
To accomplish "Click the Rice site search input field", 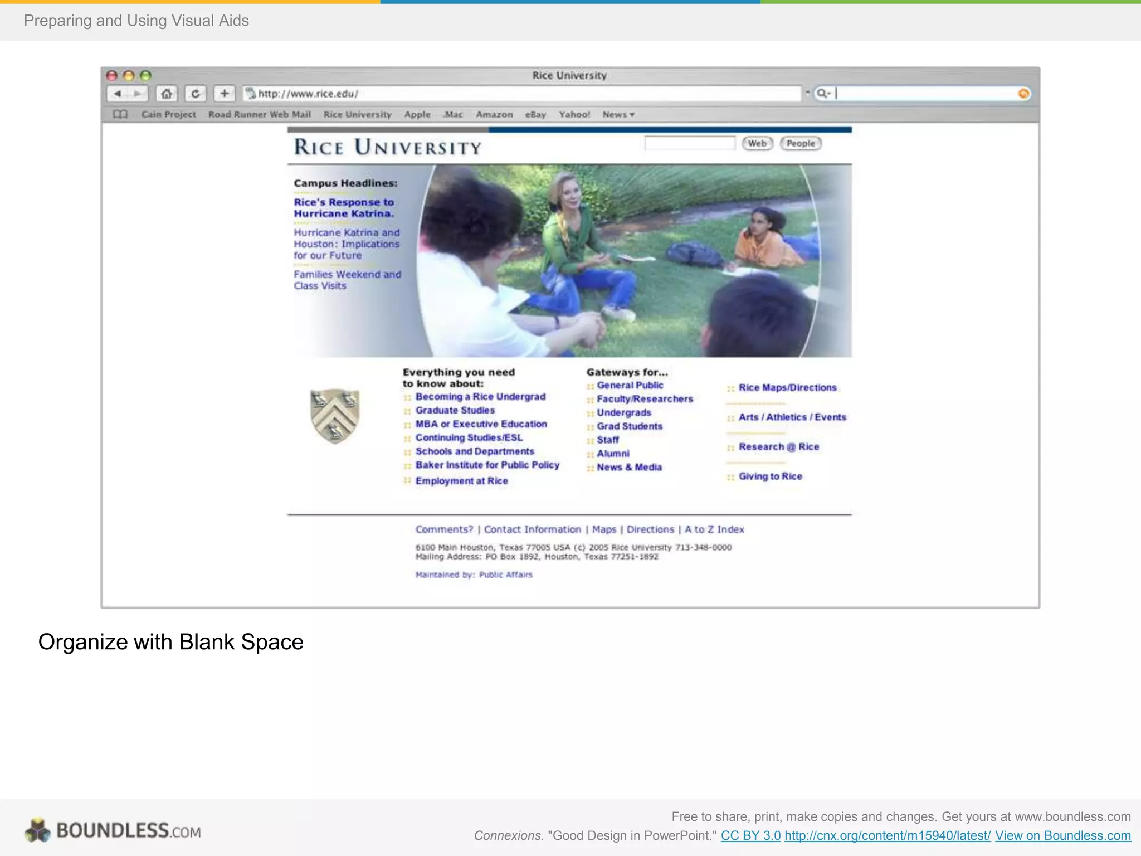I will [690, 143].
